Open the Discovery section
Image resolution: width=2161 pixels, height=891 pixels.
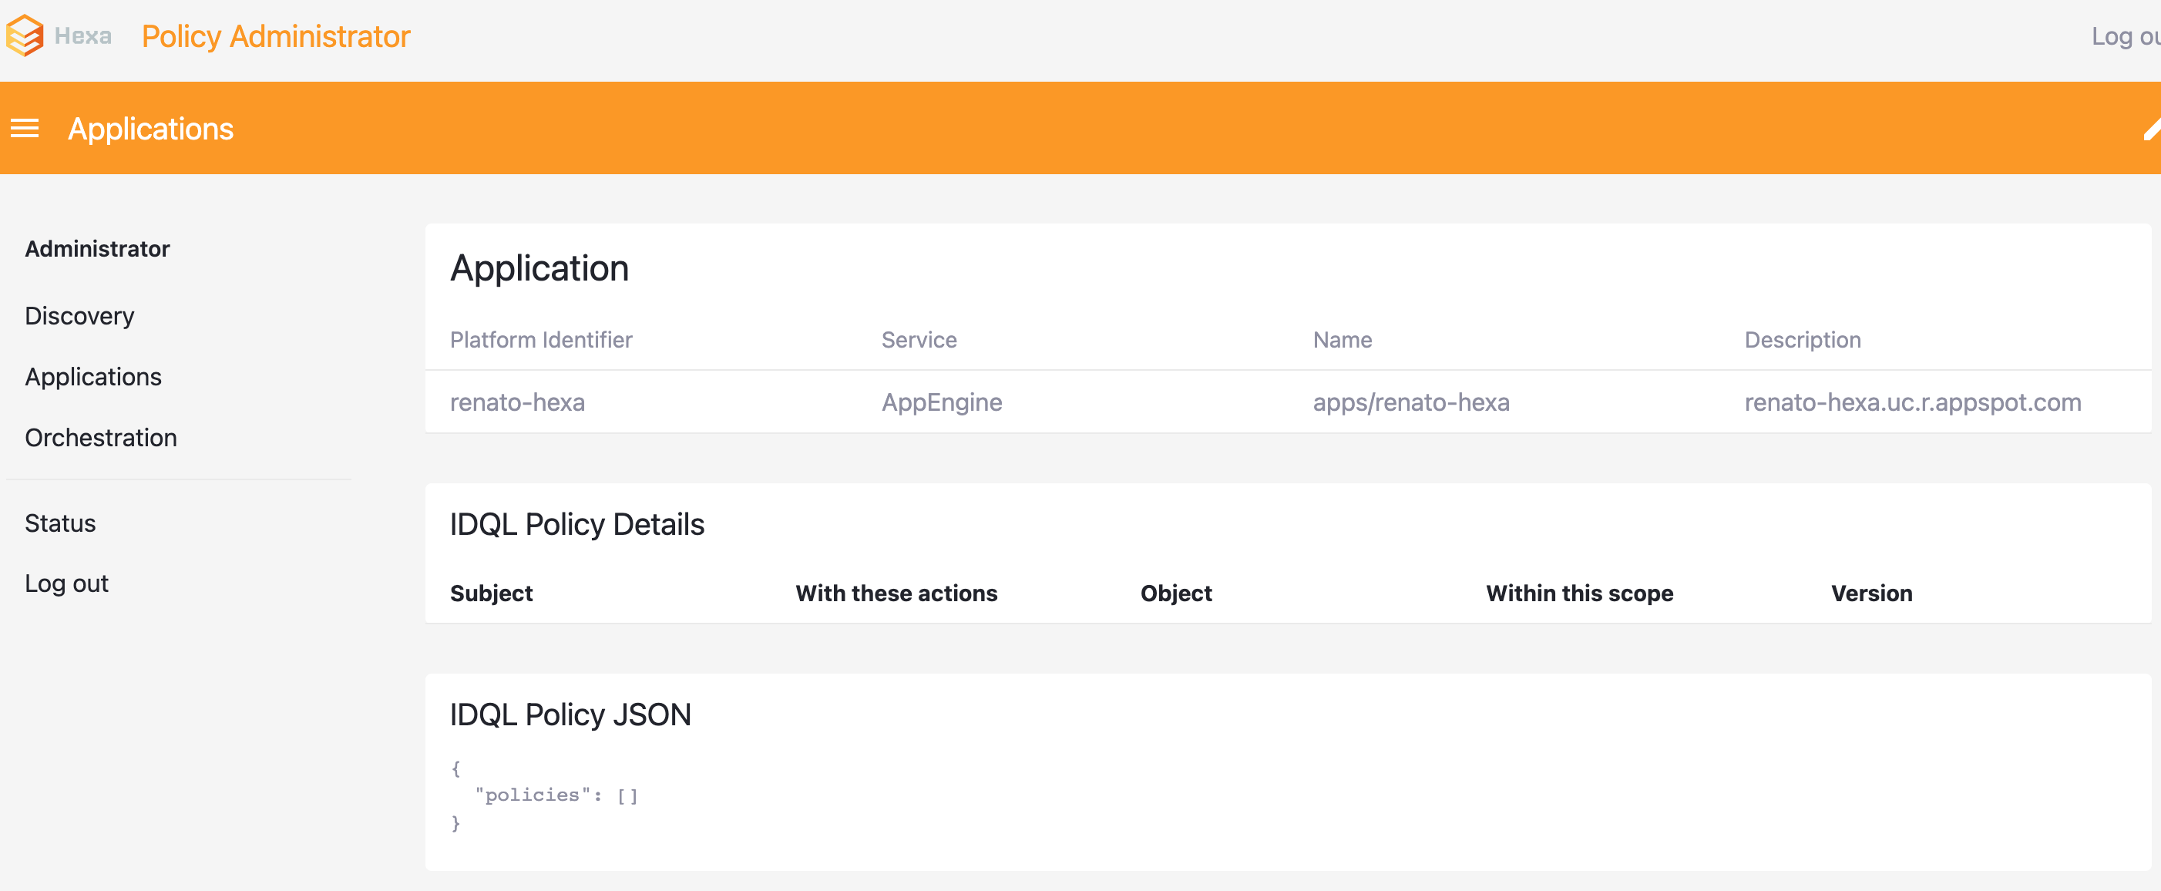click(x=79, y=316)
